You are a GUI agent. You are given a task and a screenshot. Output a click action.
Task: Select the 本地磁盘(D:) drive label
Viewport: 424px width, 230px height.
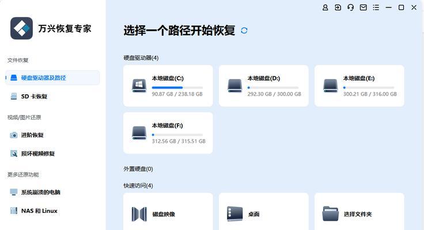264,78
